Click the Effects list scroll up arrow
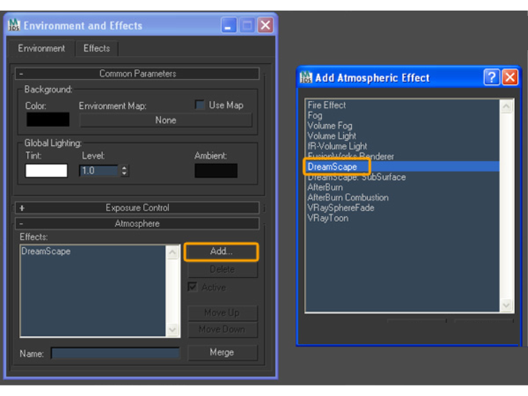Viewport: 528px width, 396px height. click(173, 253)
